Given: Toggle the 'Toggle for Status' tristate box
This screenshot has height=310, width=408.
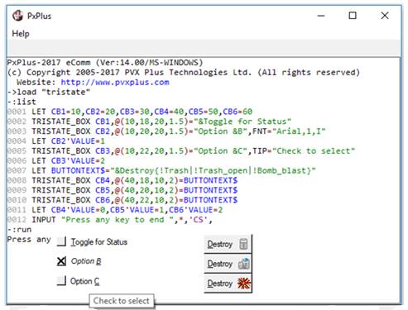Looking at the screenshot, I should (x=61, y=241).
